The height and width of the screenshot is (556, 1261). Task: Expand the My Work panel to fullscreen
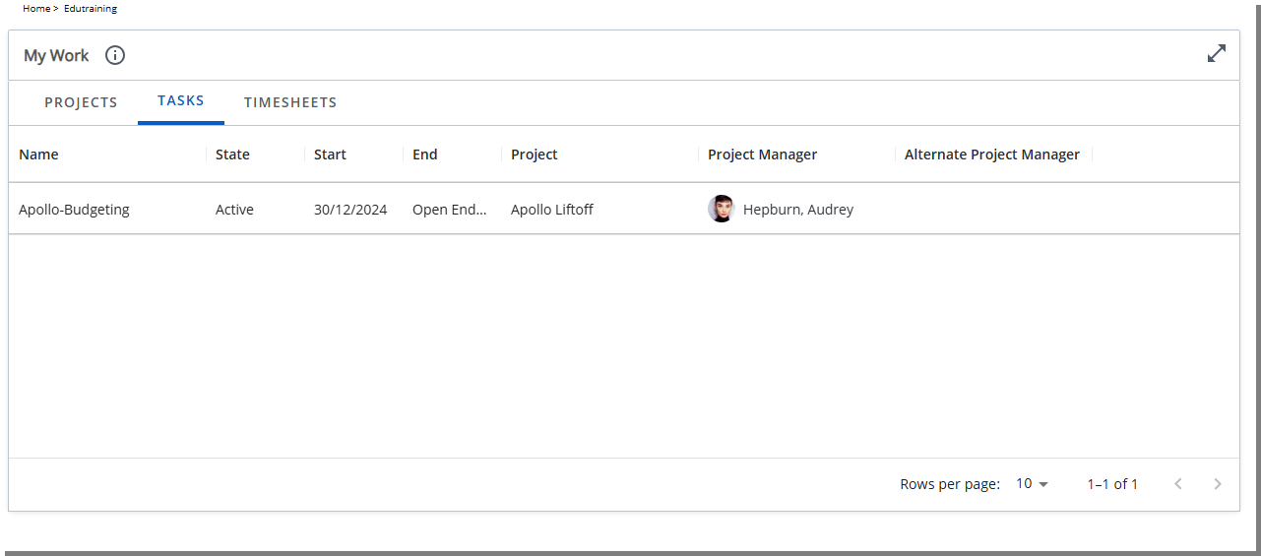click(x=1217, y=54)
